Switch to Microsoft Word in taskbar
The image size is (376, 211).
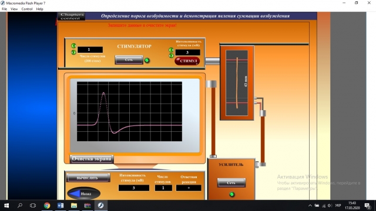(x=61, y=206)
